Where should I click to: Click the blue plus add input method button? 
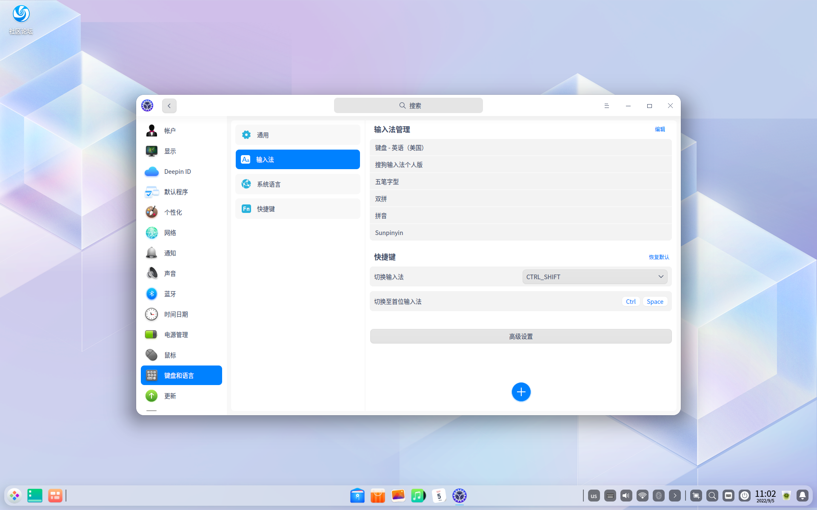tap(521, 392)
